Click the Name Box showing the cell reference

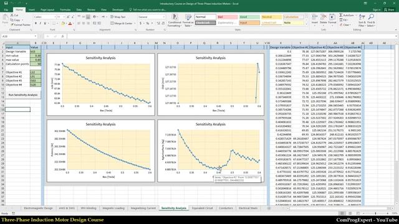pyautogui.click(x=19, y=36)
